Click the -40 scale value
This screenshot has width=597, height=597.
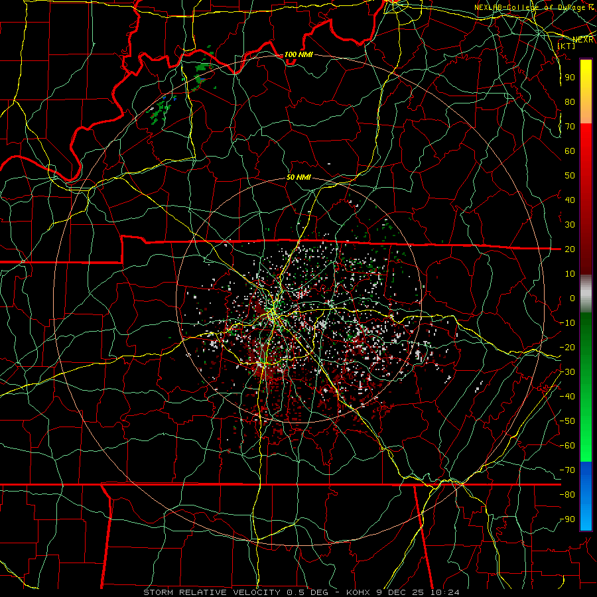(x=567, y=397)
